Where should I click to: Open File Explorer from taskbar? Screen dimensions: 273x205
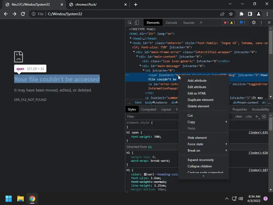pyautogui.click(x=20, y=199)
